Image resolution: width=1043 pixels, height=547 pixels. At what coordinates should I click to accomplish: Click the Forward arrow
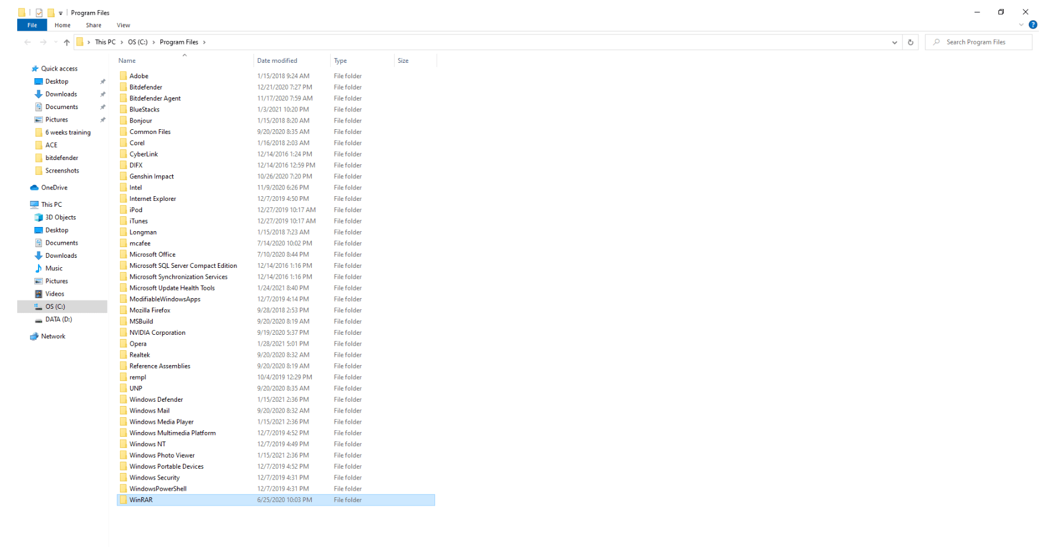[43, 42]
